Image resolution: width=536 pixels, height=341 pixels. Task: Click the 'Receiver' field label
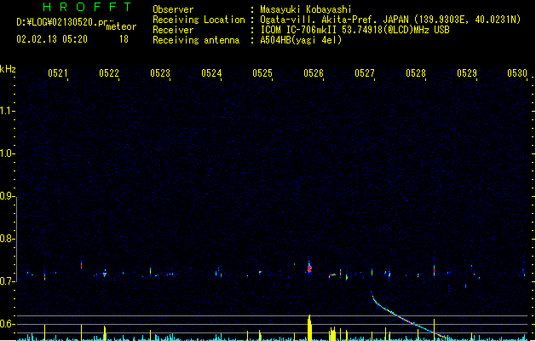coord(173,30)
